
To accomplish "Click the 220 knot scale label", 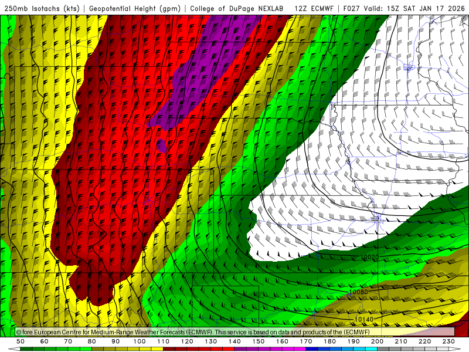I will click(424, 341).
